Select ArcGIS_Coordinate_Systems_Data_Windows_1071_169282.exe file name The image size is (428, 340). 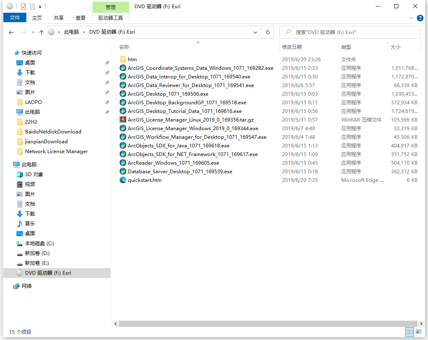tap(201, 68)
